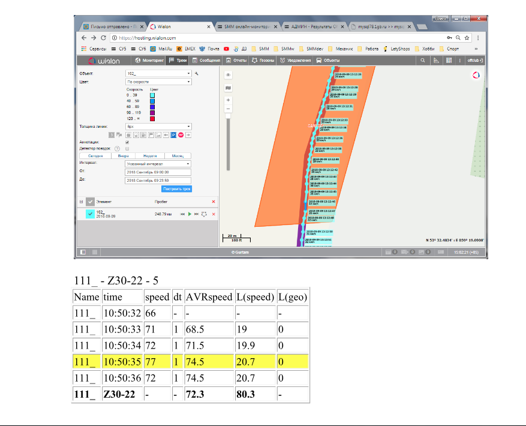Delete the 102_ track with red X
The image size is (526, 426).
[x=214, y=214]
